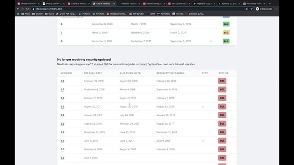Open the Create PDF using bookmark

pyautogui.click(x=66, y=14)
